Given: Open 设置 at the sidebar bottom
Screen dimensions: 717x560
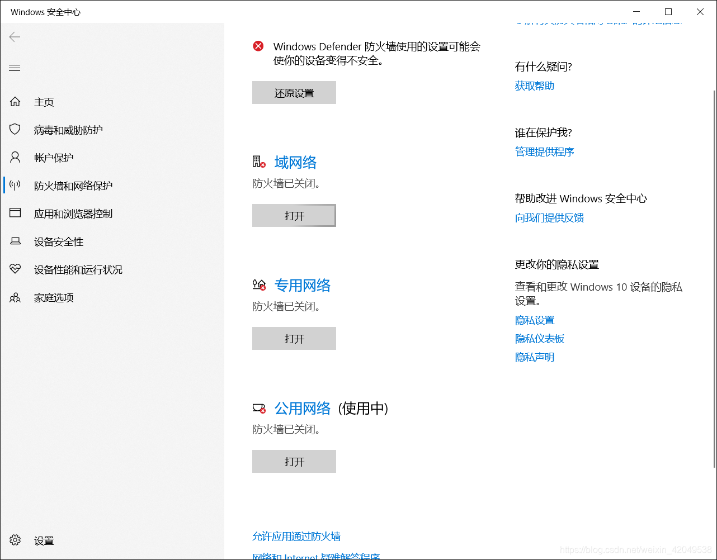Looking at the screenshot, I should pos(44,540).
